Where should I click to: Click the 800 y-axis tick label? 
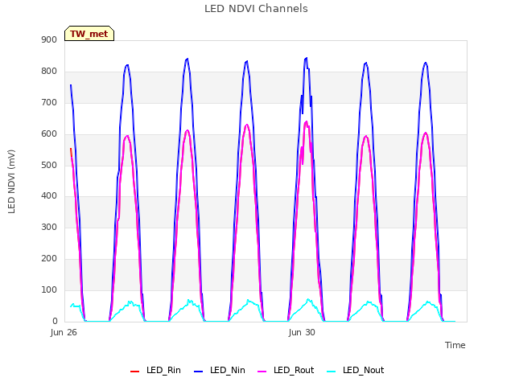(x=49, y=72)
